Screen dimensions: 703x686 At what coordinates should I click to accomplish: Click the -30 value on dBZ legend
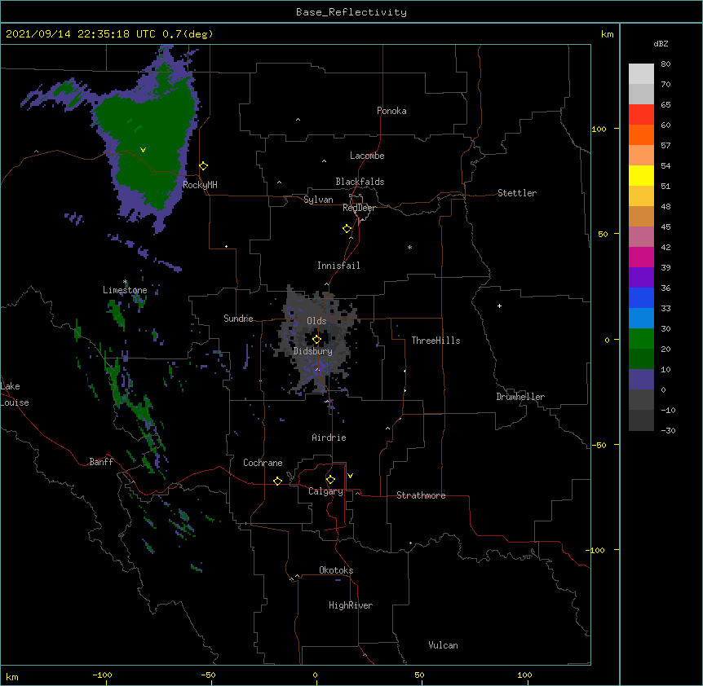[668, 430]
